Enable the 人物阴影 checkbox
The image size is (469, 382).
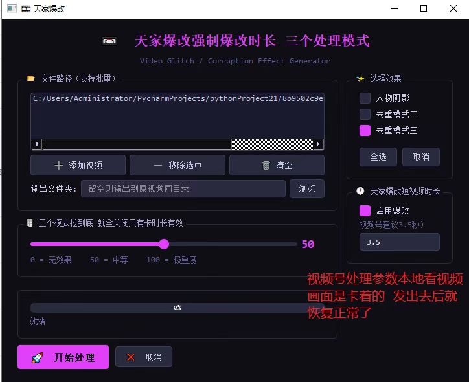[x=365, y=98]
